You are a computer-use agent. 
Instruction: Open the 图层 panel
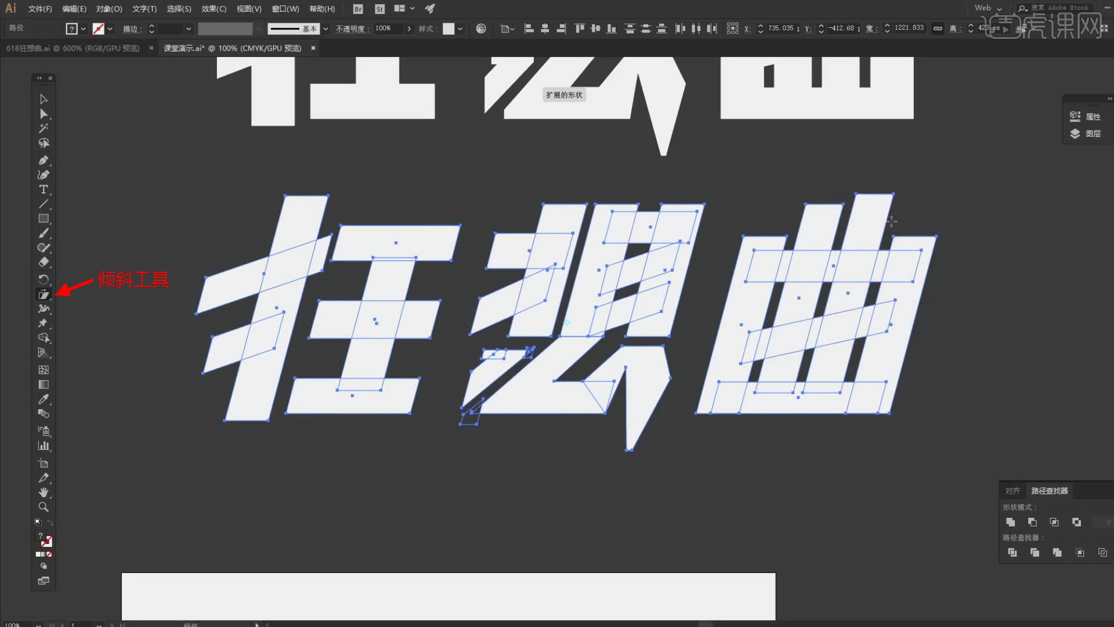pyautogui.click(x=1086, y=134)
